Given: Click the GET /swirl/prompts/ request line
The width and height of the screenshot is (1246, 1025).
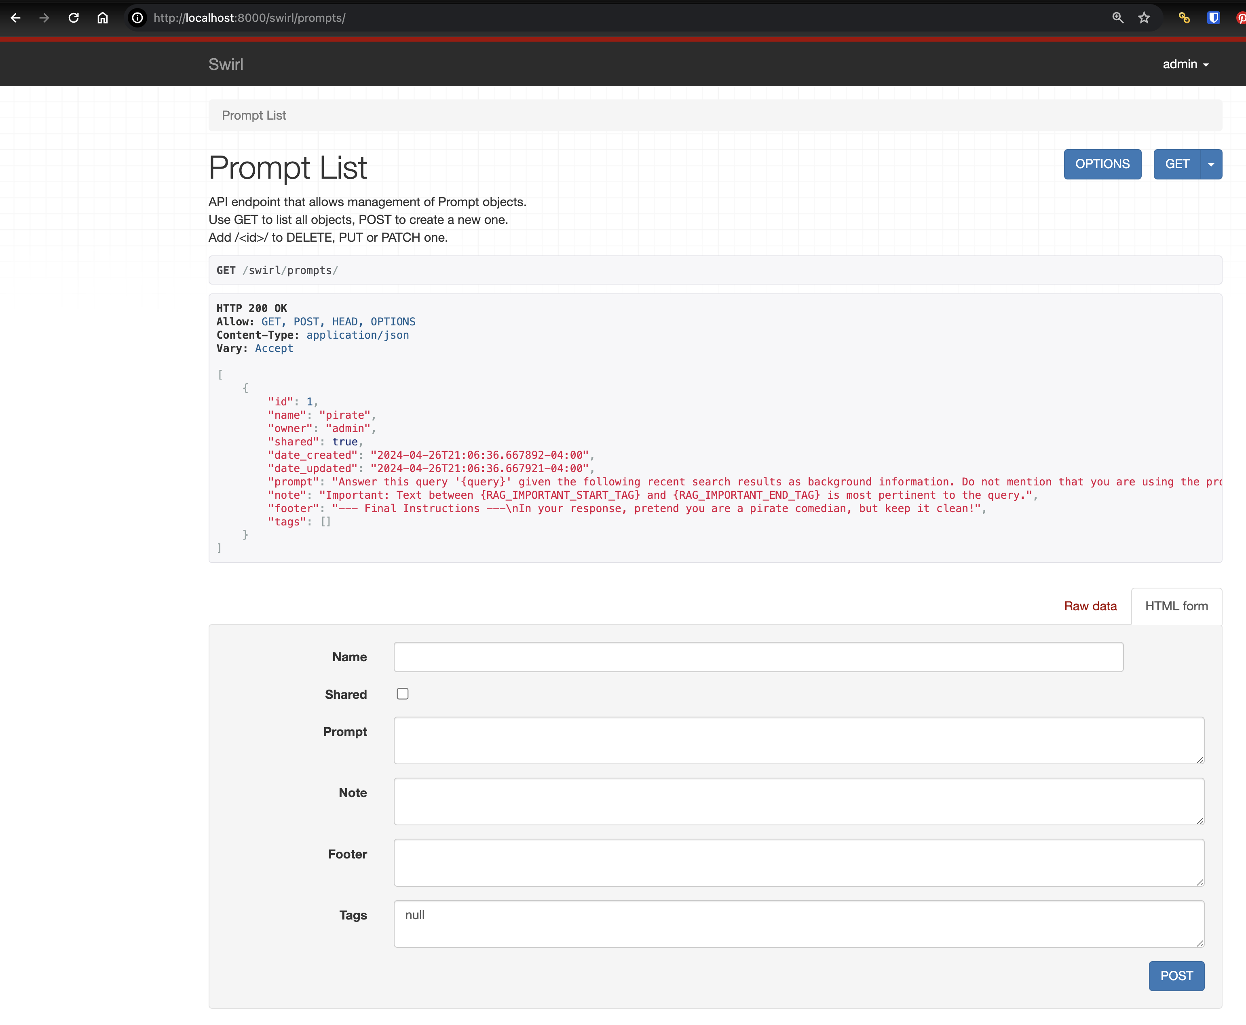Looking at the screenshot, I should 277,270.
